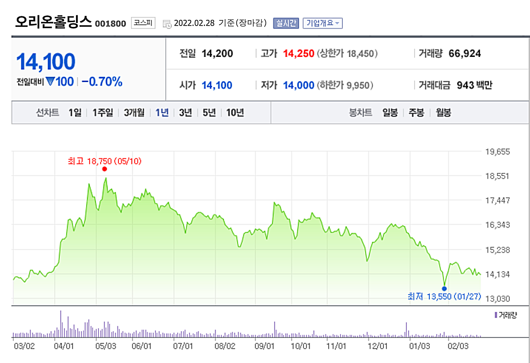Click the stock code 001800
530x363 pixels.
[x=110, y=24]
